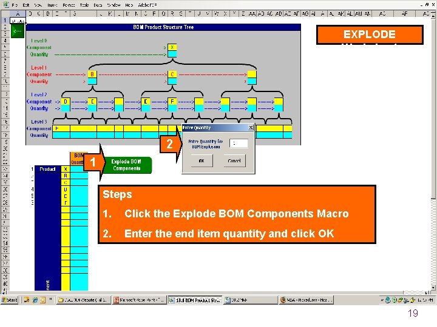Click the BOM Product Structure Tree title
This screenshot has width=437, height=327.
point(163,27)
